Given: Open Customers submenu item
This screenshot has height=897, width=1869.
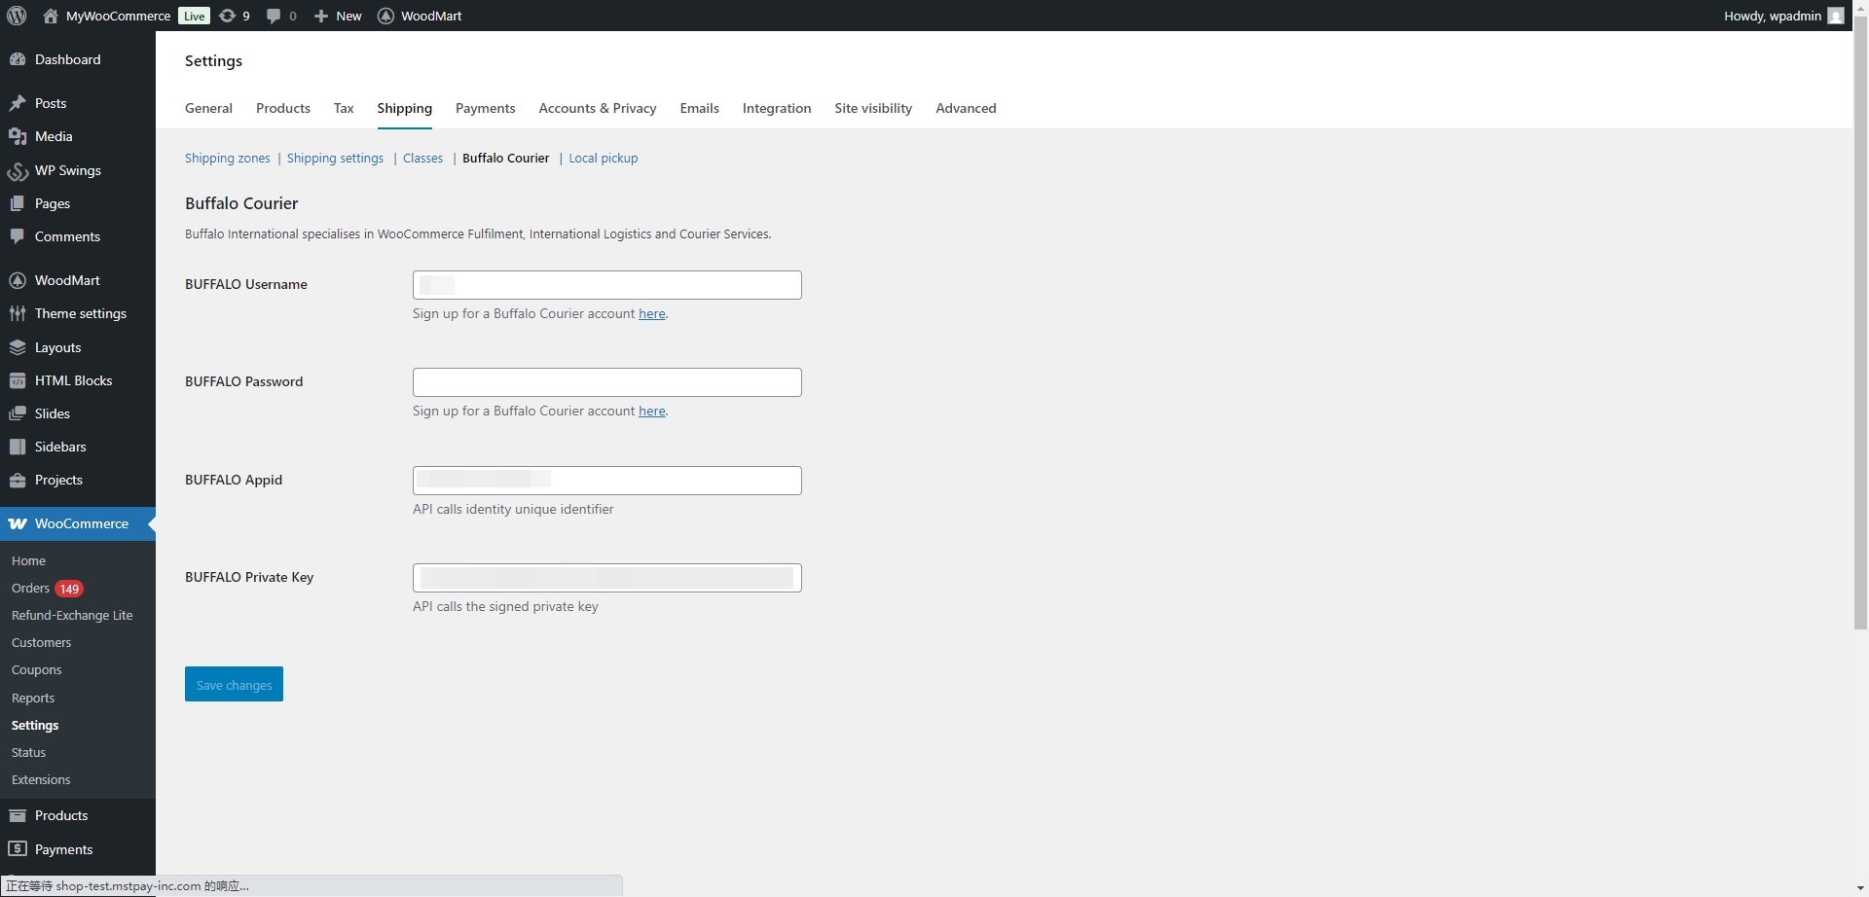Looking at the screenshot, I should click(x=41, y=642).
